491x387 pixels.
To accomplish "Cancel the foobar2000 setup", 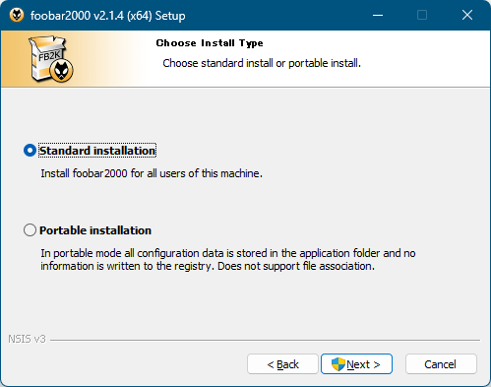I will [x=441, y=364].
